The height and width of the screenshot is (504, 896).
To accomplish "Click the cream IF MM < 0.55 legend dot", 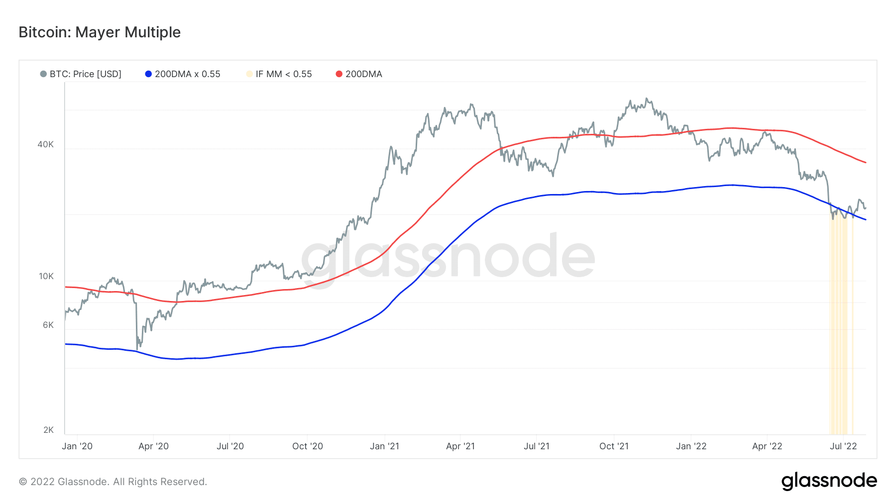I will [x=249, y=74].
